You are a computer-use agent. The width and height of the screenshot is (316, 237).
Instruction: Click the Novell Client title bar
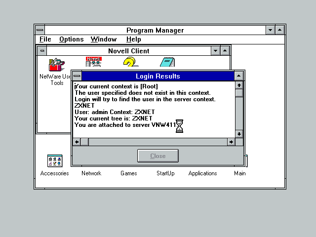click(x=129, y=51)
